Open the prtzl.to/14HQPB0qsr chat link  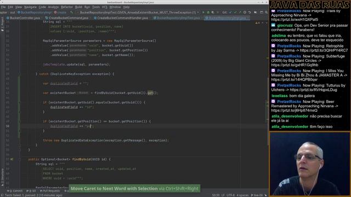point(295,79)
